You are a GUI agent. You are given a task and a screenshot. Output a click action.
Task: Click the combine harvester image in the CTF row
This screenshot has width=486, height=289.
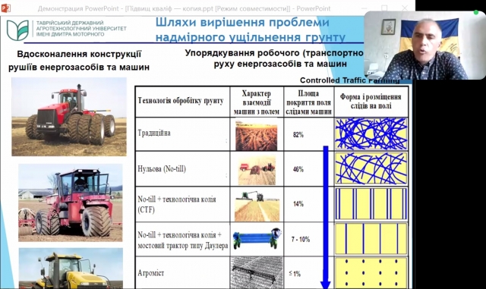(257, 206)
